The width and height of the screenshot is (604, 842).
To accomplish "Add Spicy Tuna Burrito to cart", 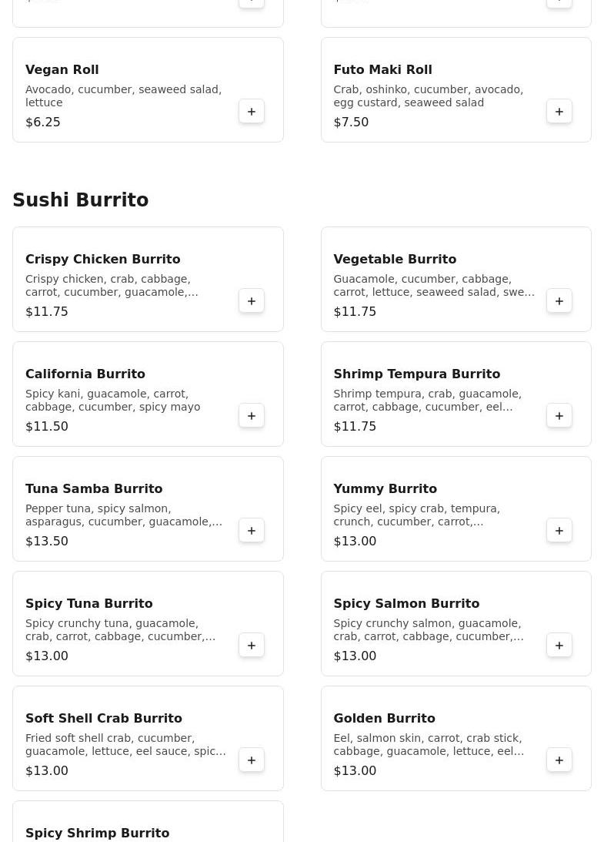I will [252, 646].
